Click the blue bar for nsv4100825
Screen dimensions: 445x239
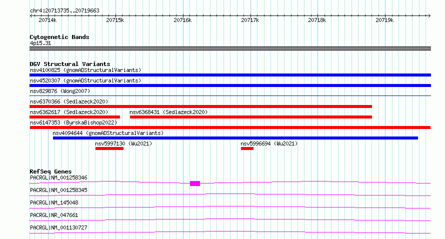click(230, 75)
